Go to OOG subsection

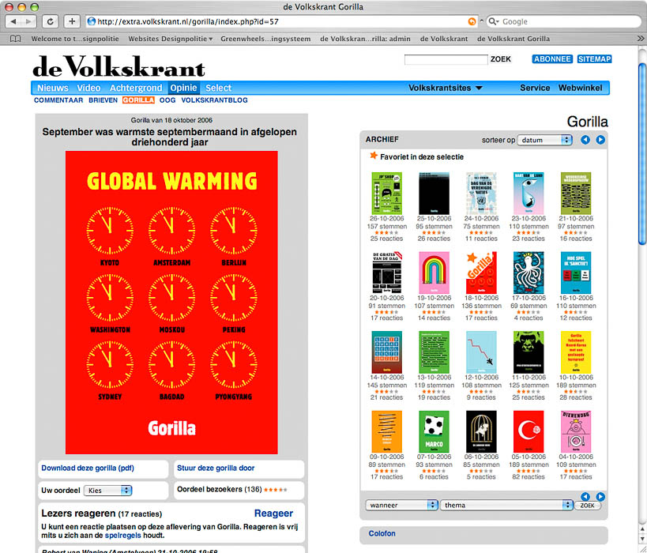pos(167,100)
